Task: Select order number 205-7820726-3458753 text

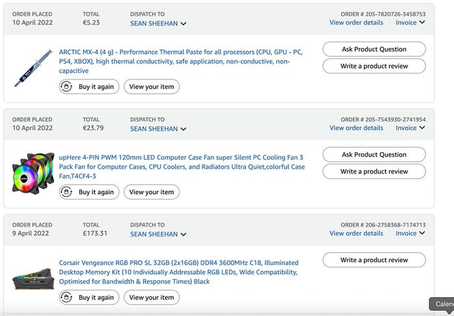Action: point(395,14)
